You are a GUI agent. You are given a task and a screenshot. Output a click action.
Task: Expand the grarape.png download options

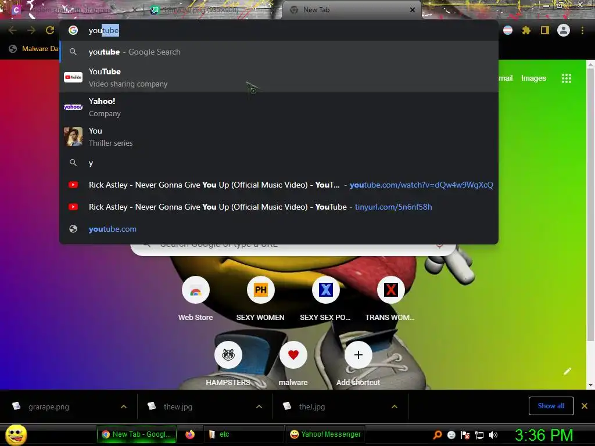tap(124, 407)
